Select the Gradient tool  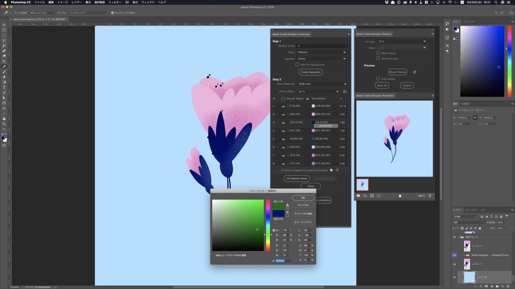point(4,82)
